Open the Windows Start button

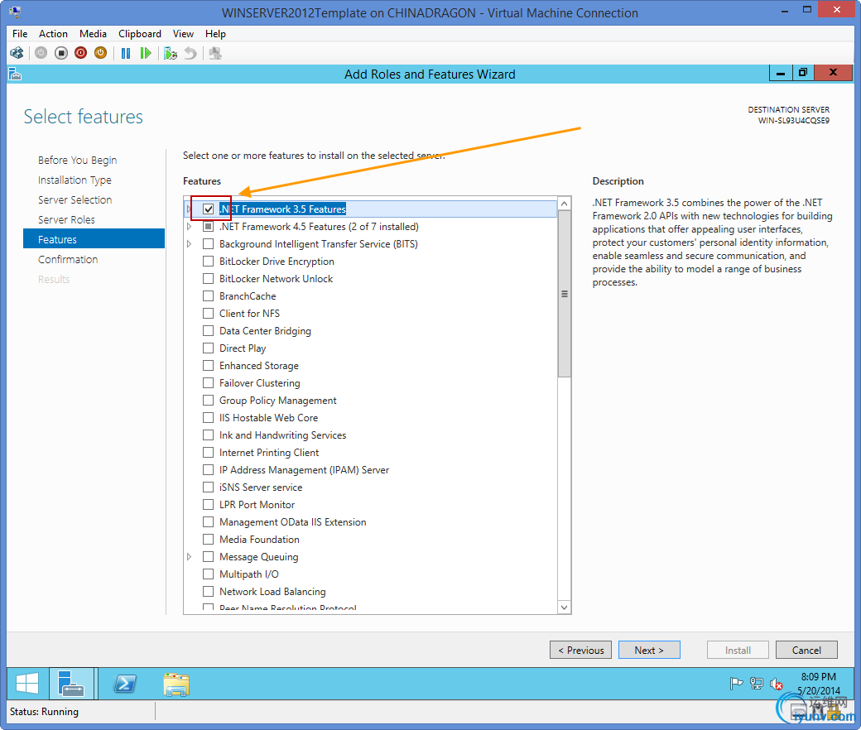26,684
